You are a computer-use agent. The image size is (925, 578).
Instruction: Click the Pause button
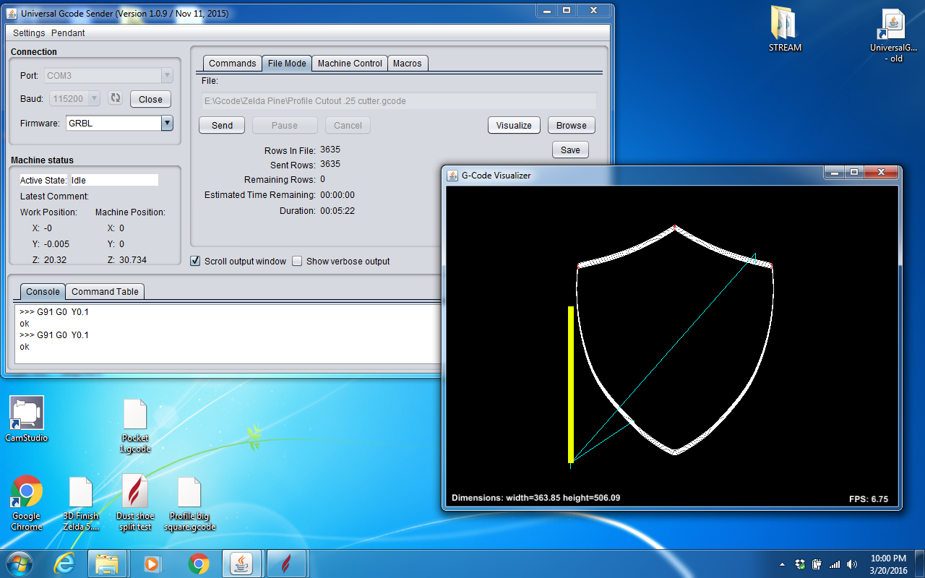click(x=284, y=125)
